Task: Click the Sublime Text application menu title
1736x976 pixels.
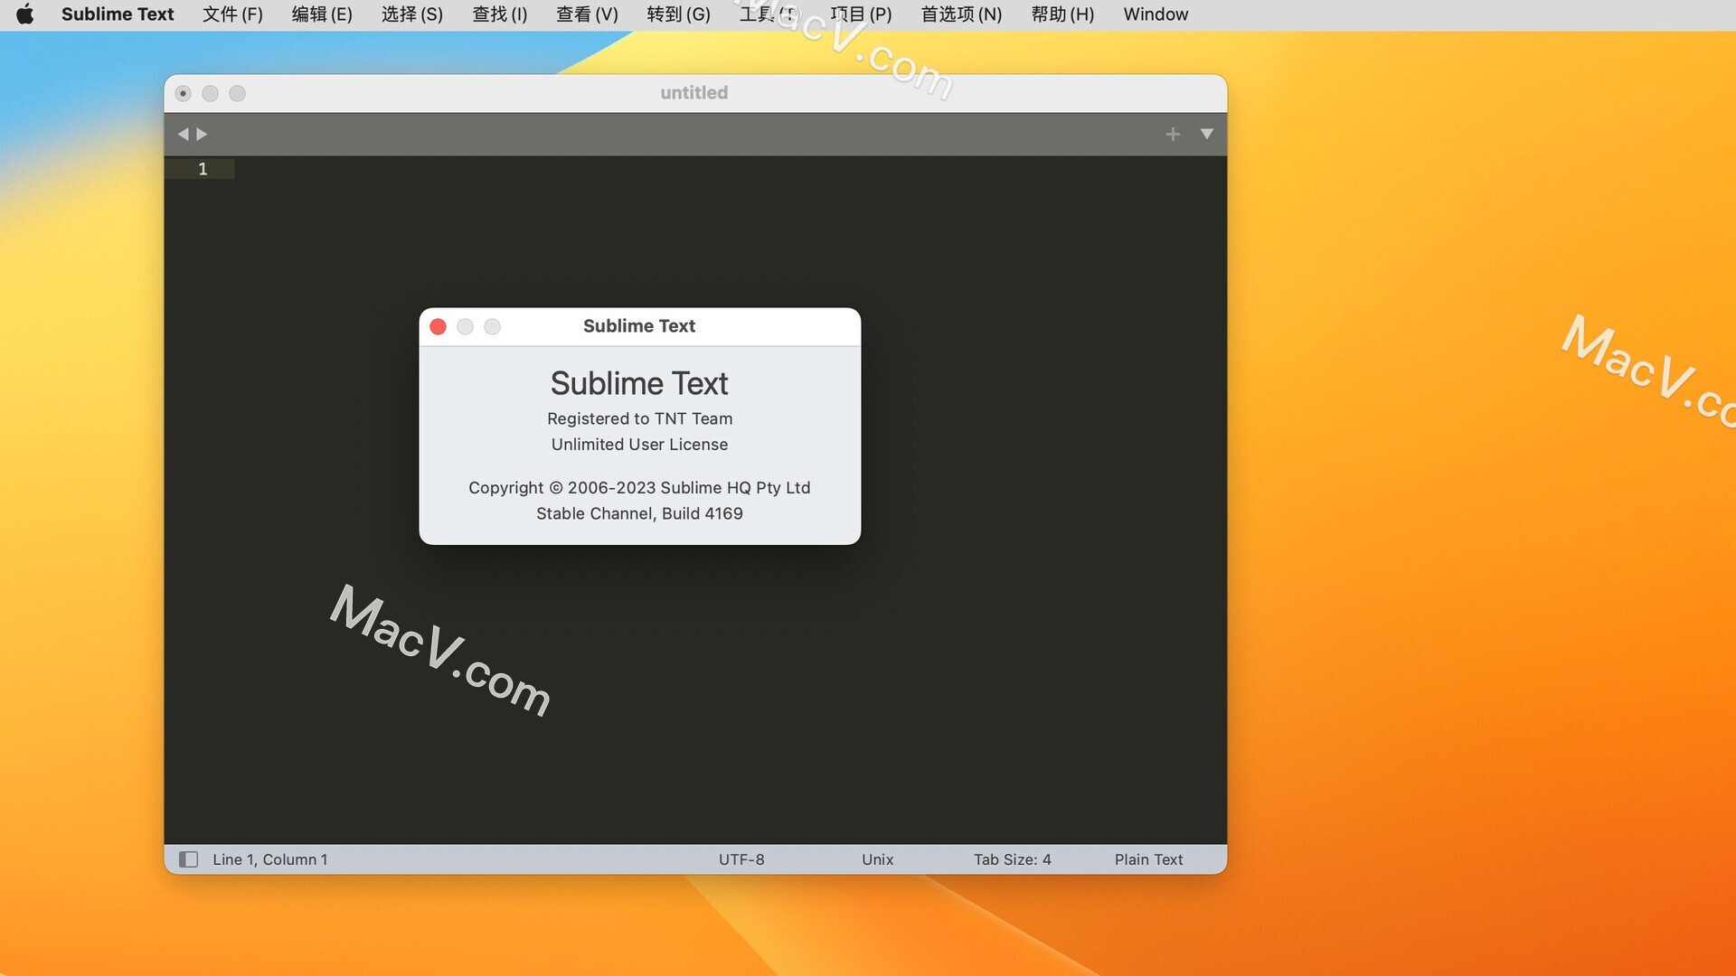Action: pos(118,14)
